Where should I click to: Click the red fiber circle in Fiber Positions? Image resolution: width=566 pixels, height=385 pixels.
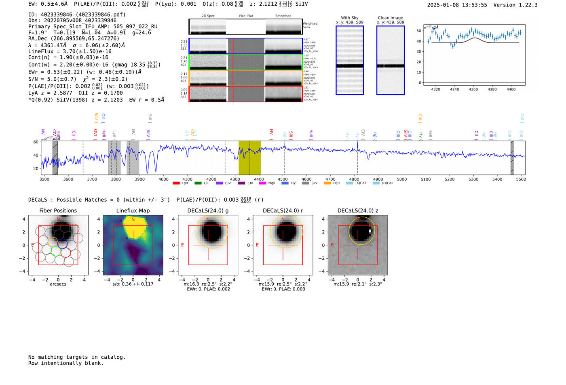66,253
